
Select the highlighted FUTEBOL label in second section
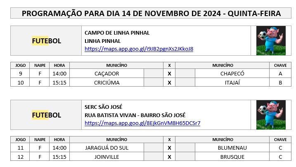(x=46, y=115)
